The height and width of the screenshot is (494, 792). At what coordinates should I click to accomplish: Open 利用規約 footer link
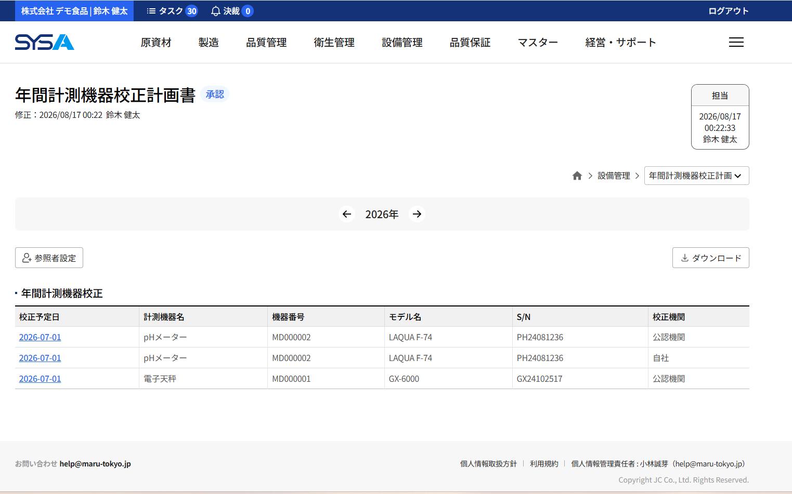544,464
